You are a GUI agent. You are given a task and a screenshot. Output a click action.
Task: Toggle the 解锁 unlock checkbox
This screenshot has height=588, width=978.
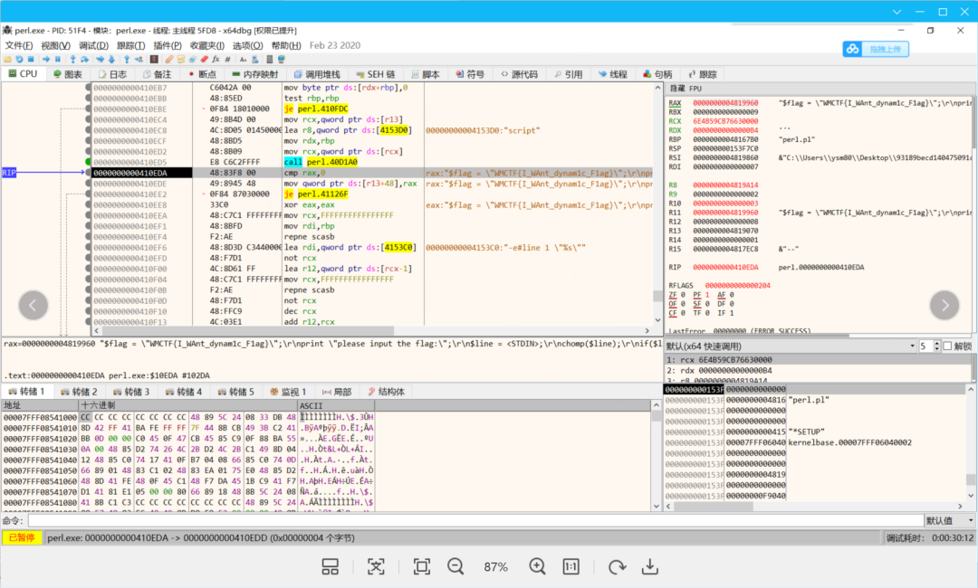[x=947, y=346]
